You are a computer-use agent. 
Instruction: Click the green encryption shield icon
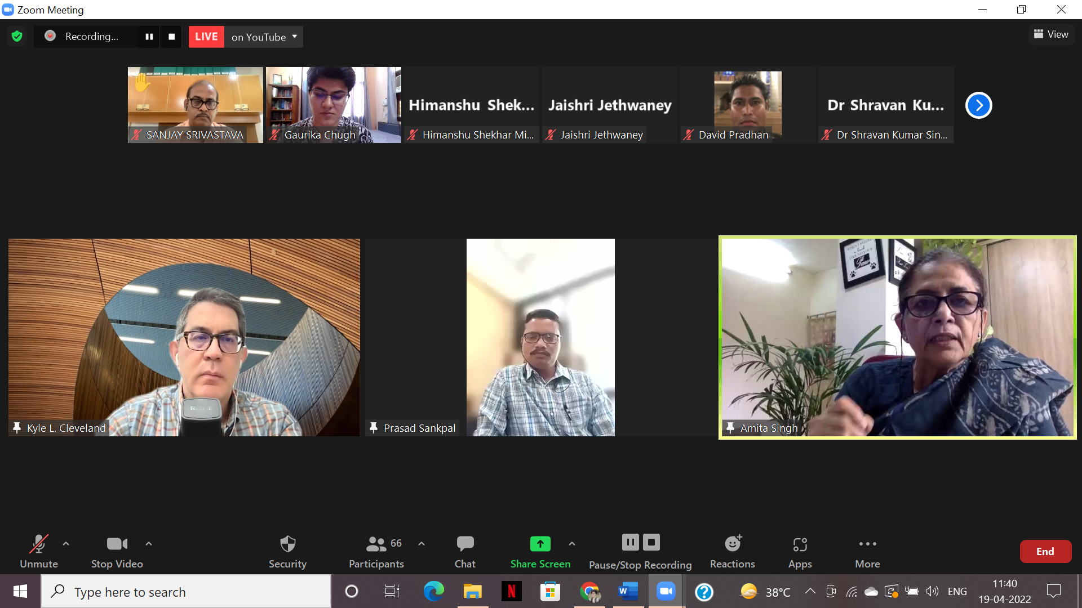17,37
